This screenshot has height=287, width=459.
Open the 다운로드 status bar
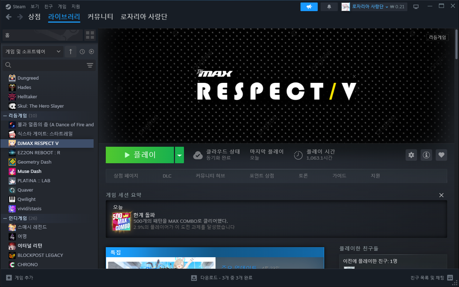click(x=222, y=278)
